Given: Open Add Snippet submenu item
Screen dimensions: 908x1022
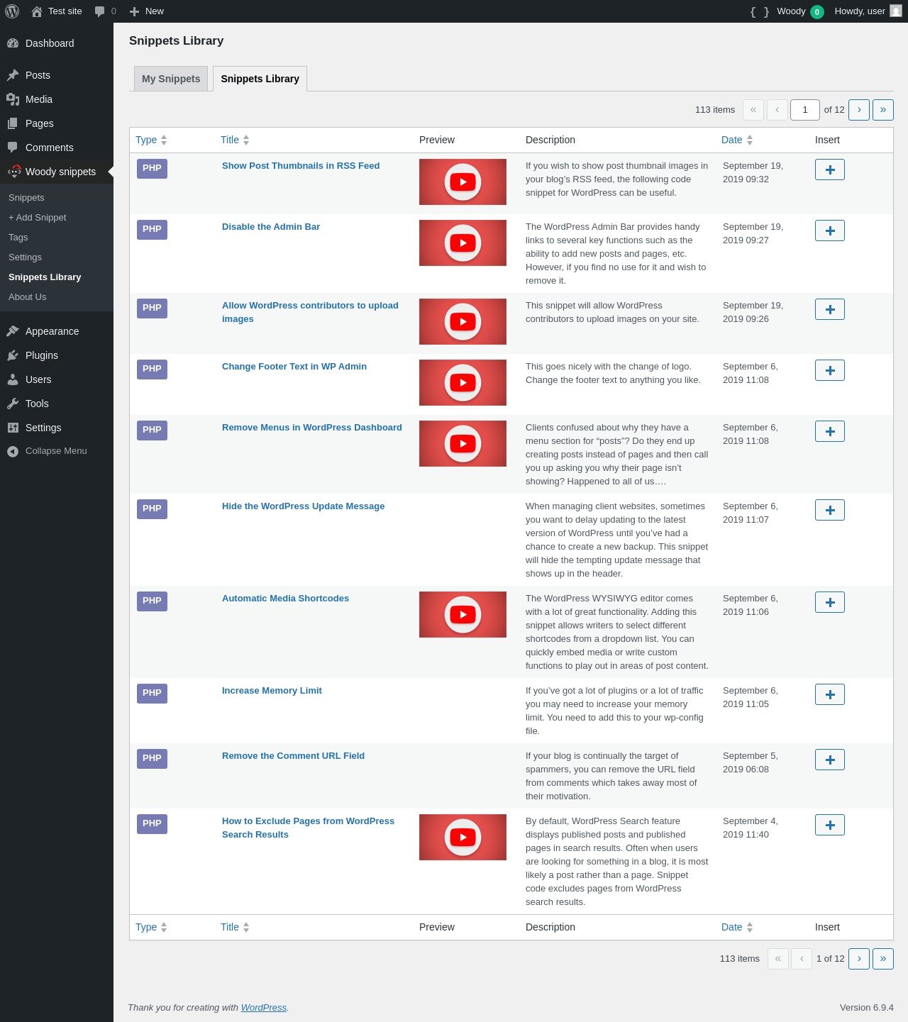Looking at the screenshot, I should [38, 218].
